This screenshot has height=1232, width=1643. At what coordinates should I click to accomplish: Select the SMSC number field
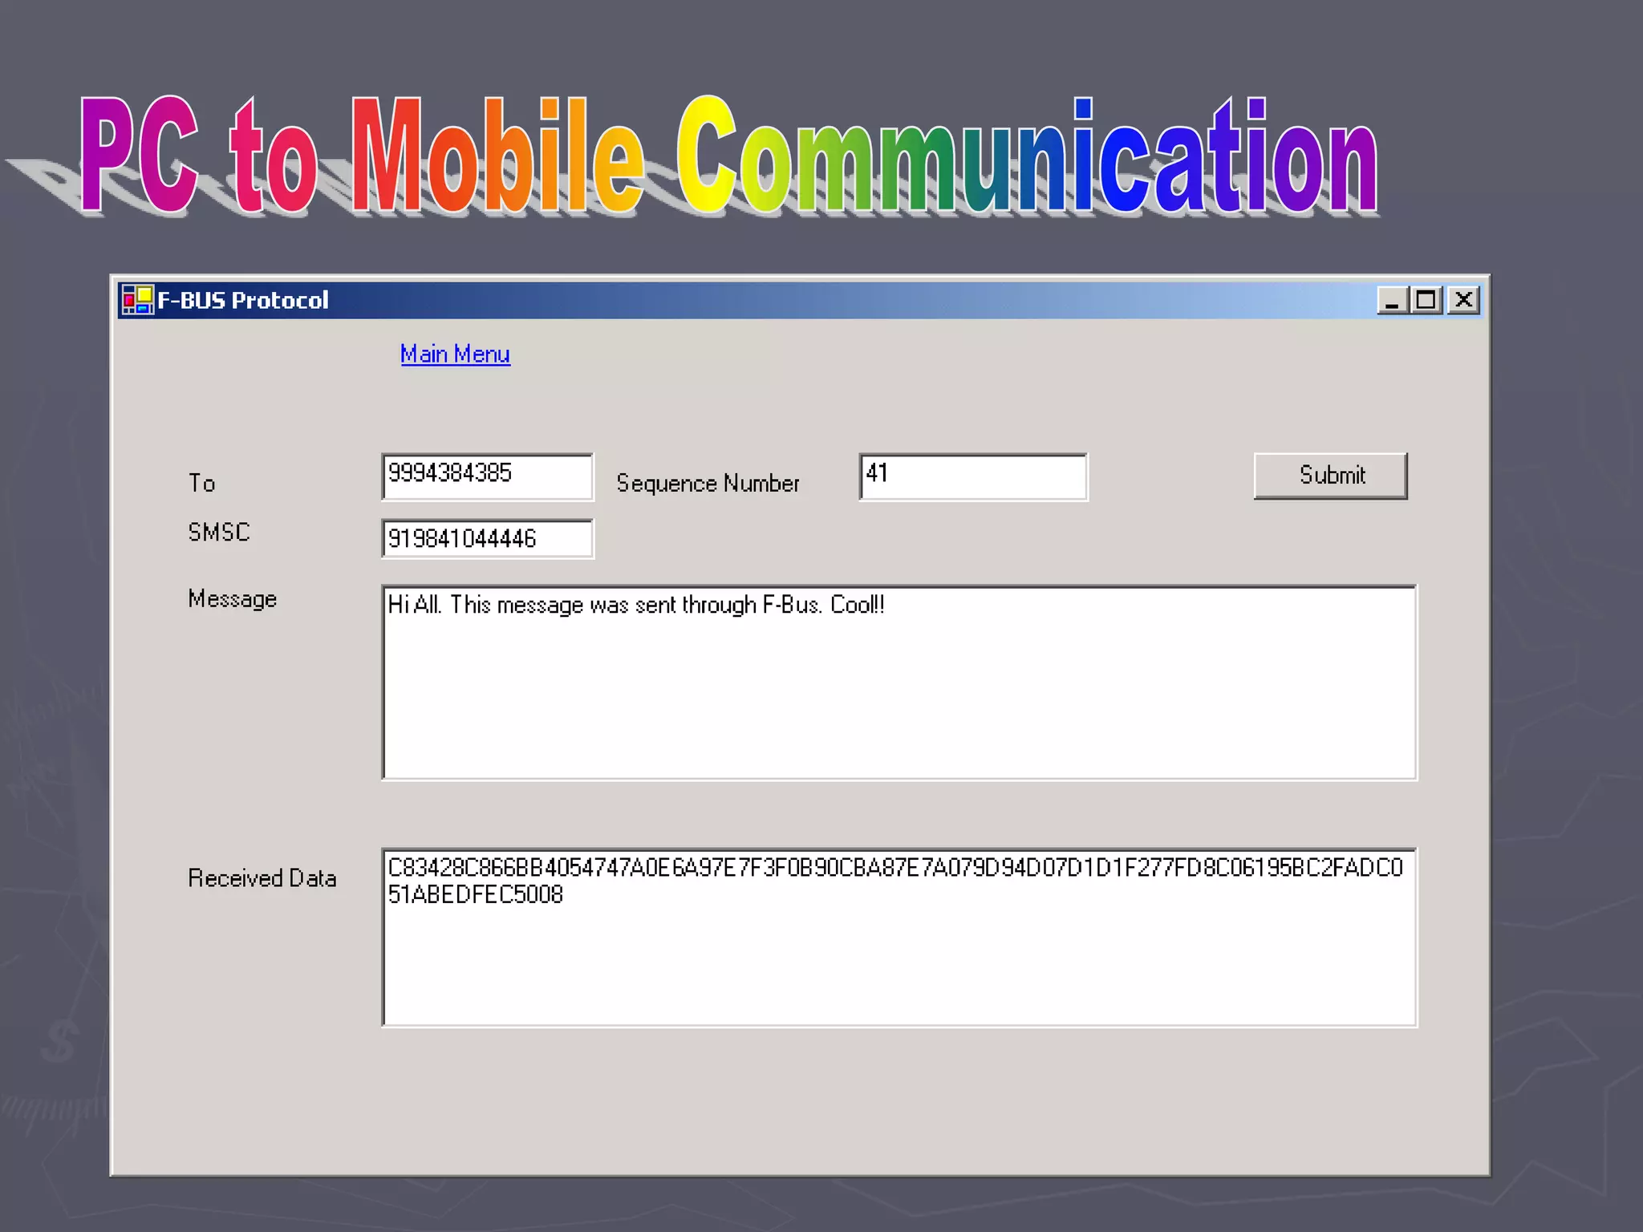coord(487,538)
